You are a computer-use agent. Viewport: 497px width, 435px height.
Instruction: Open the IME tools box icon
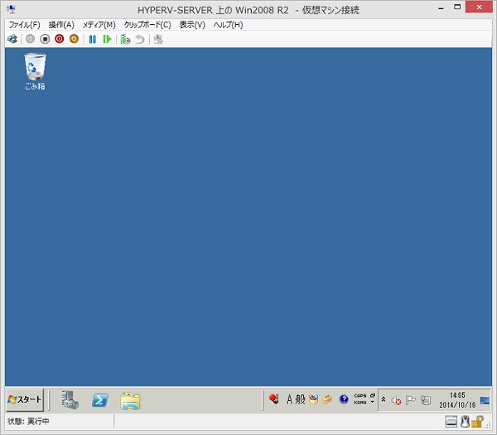coord(327,399)
